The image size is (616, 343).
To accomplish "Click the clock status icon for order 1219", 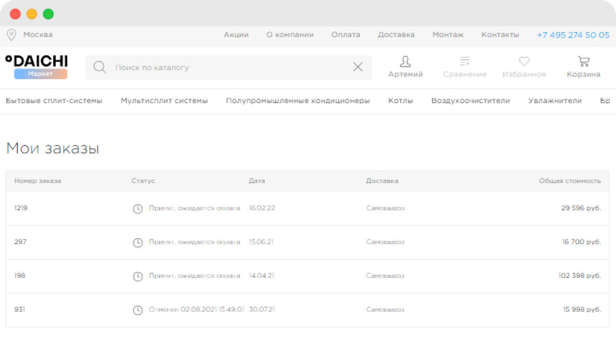I will tap(138, 209).
